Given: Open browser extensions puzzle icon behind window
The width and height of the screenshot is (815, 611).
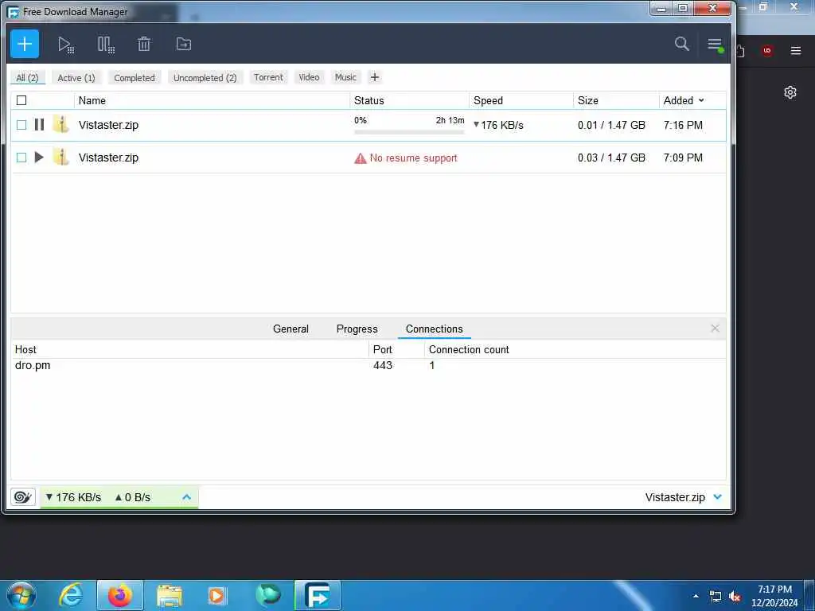Looking at the screenshot, I should (x=741, y=51).
